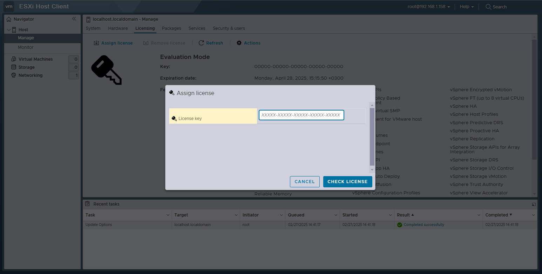Open the Initiator column dropdown arrow

click(282, 215)
